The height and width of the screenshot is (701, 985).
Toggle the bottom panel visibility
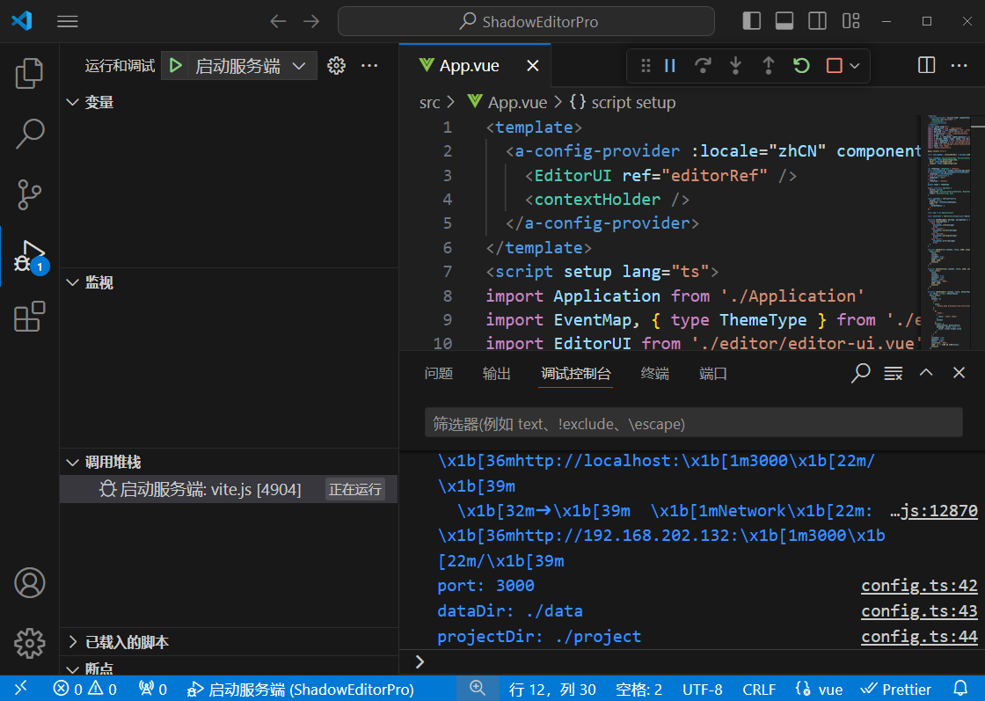click(784, 21)
